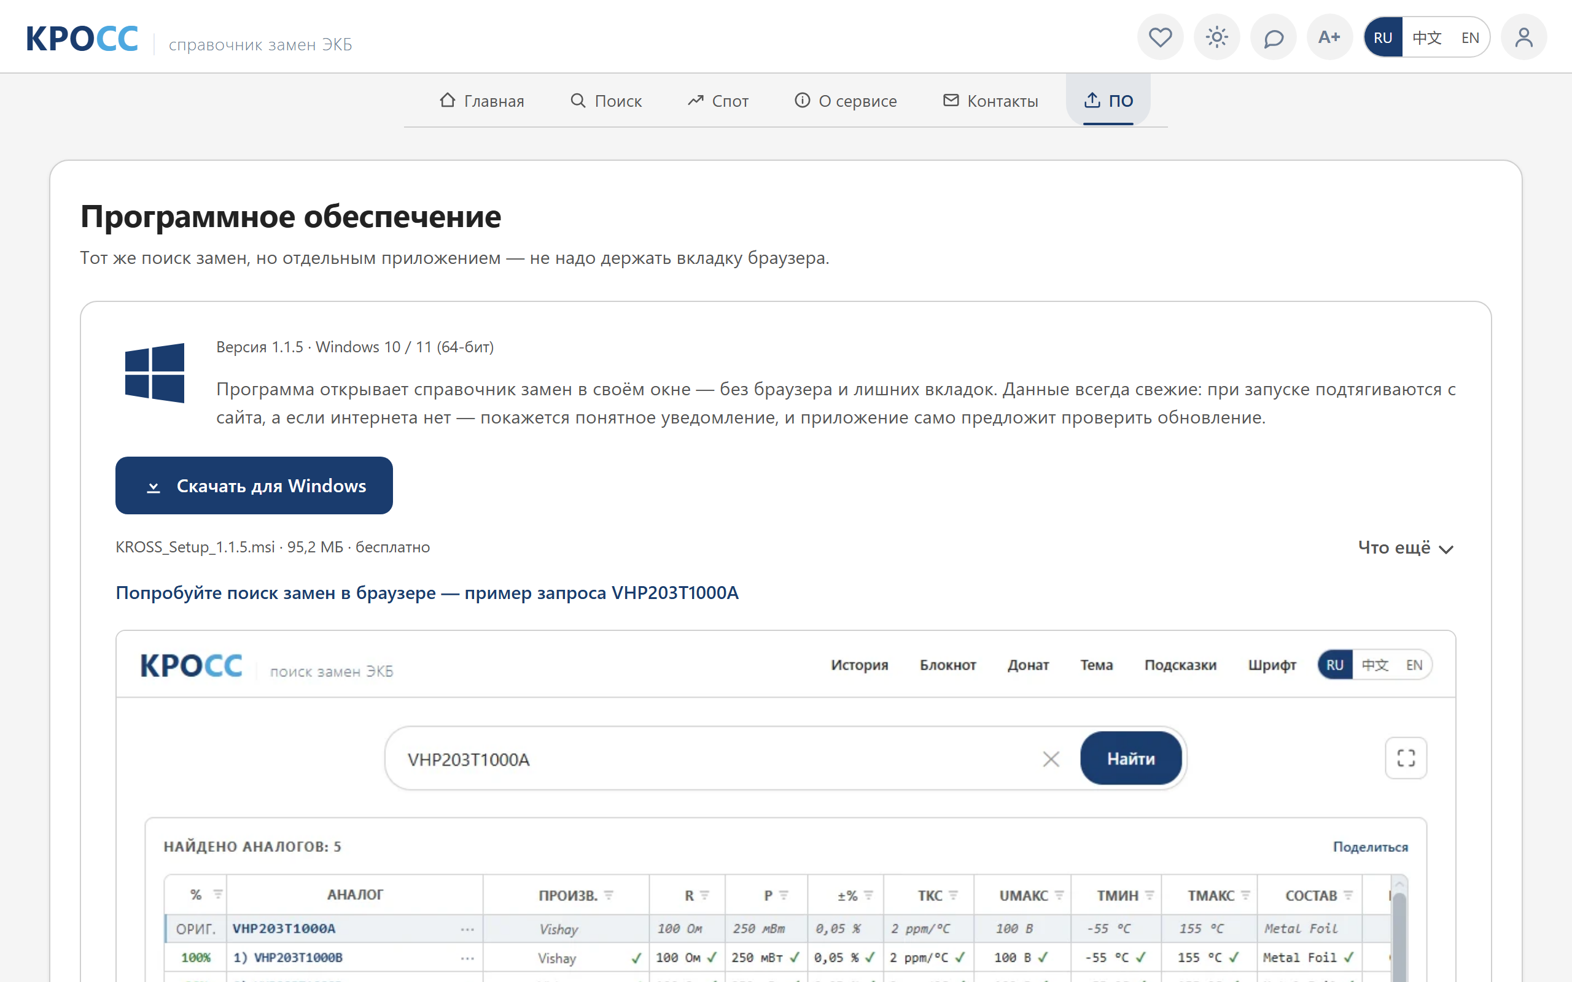Viewport: 1572px width, 982px height.
Task: Open История in the preview header
Action: pos(858,665)
